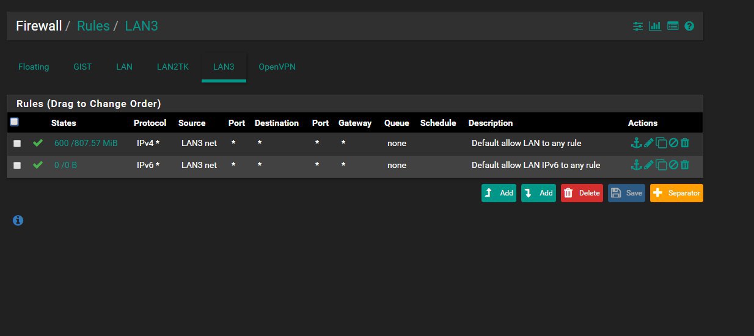Click 'Rules (Drag to Change Order)' panel title

[89, 104]
